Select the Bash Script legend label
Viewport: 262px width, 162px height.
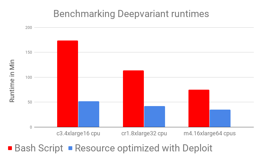[39, 148]
